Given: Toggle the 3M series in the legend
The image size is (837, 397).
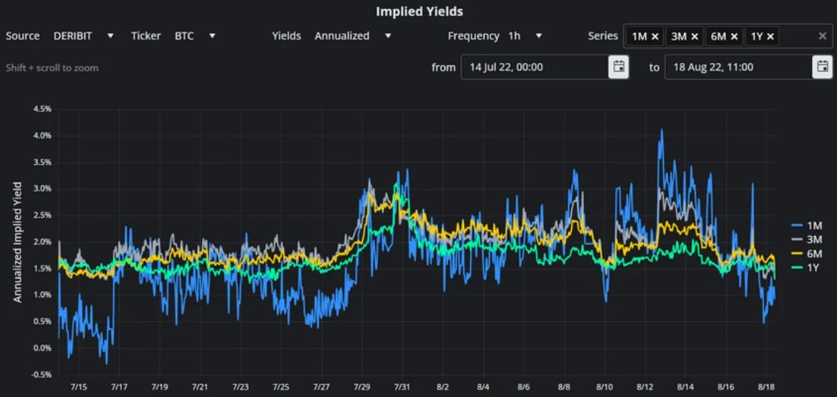Looking at the screenshot, I should 807,239.
